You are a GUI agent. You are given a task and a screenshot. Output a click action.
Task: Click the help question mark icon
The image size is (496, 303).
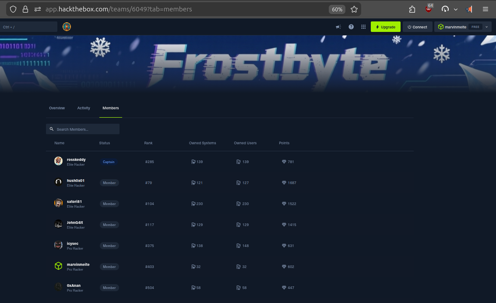(351, 27)
